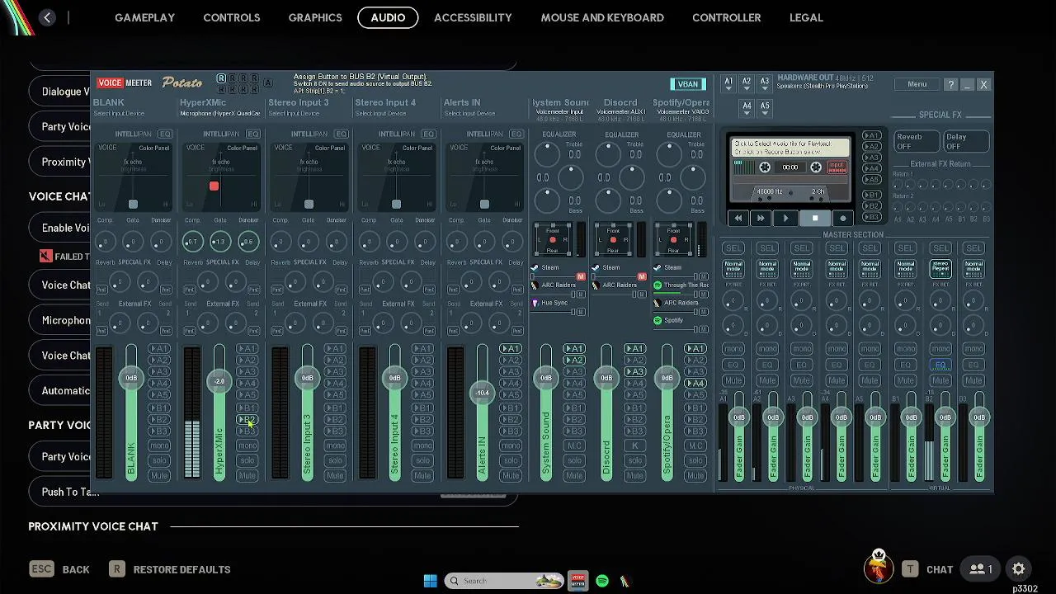1056x594 pixels.
Task: Open the EQ for Stereo Input 3
Action: point(341,134)
